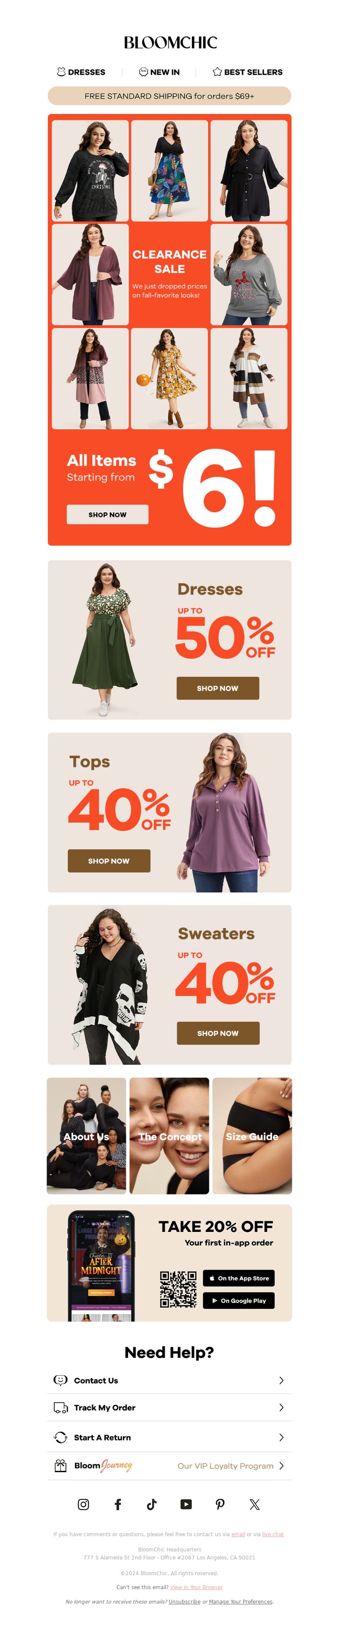
Task: Expand the Start A Return chevron arrow
Action: (281, 1437)
